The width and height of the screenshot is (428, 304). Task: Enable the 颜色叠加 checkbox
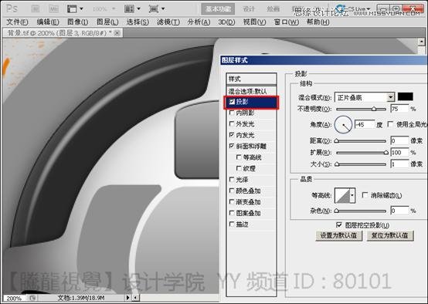click(232, 191)
